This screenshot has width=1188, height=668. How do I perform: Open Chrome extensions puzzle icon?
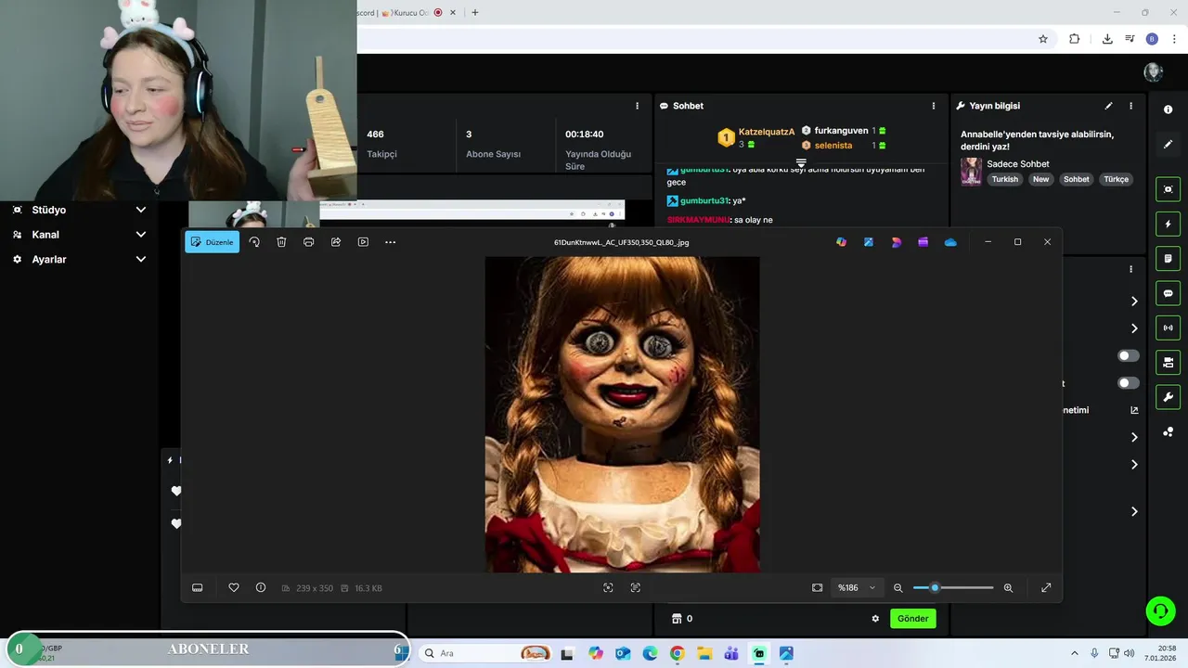1075,39
